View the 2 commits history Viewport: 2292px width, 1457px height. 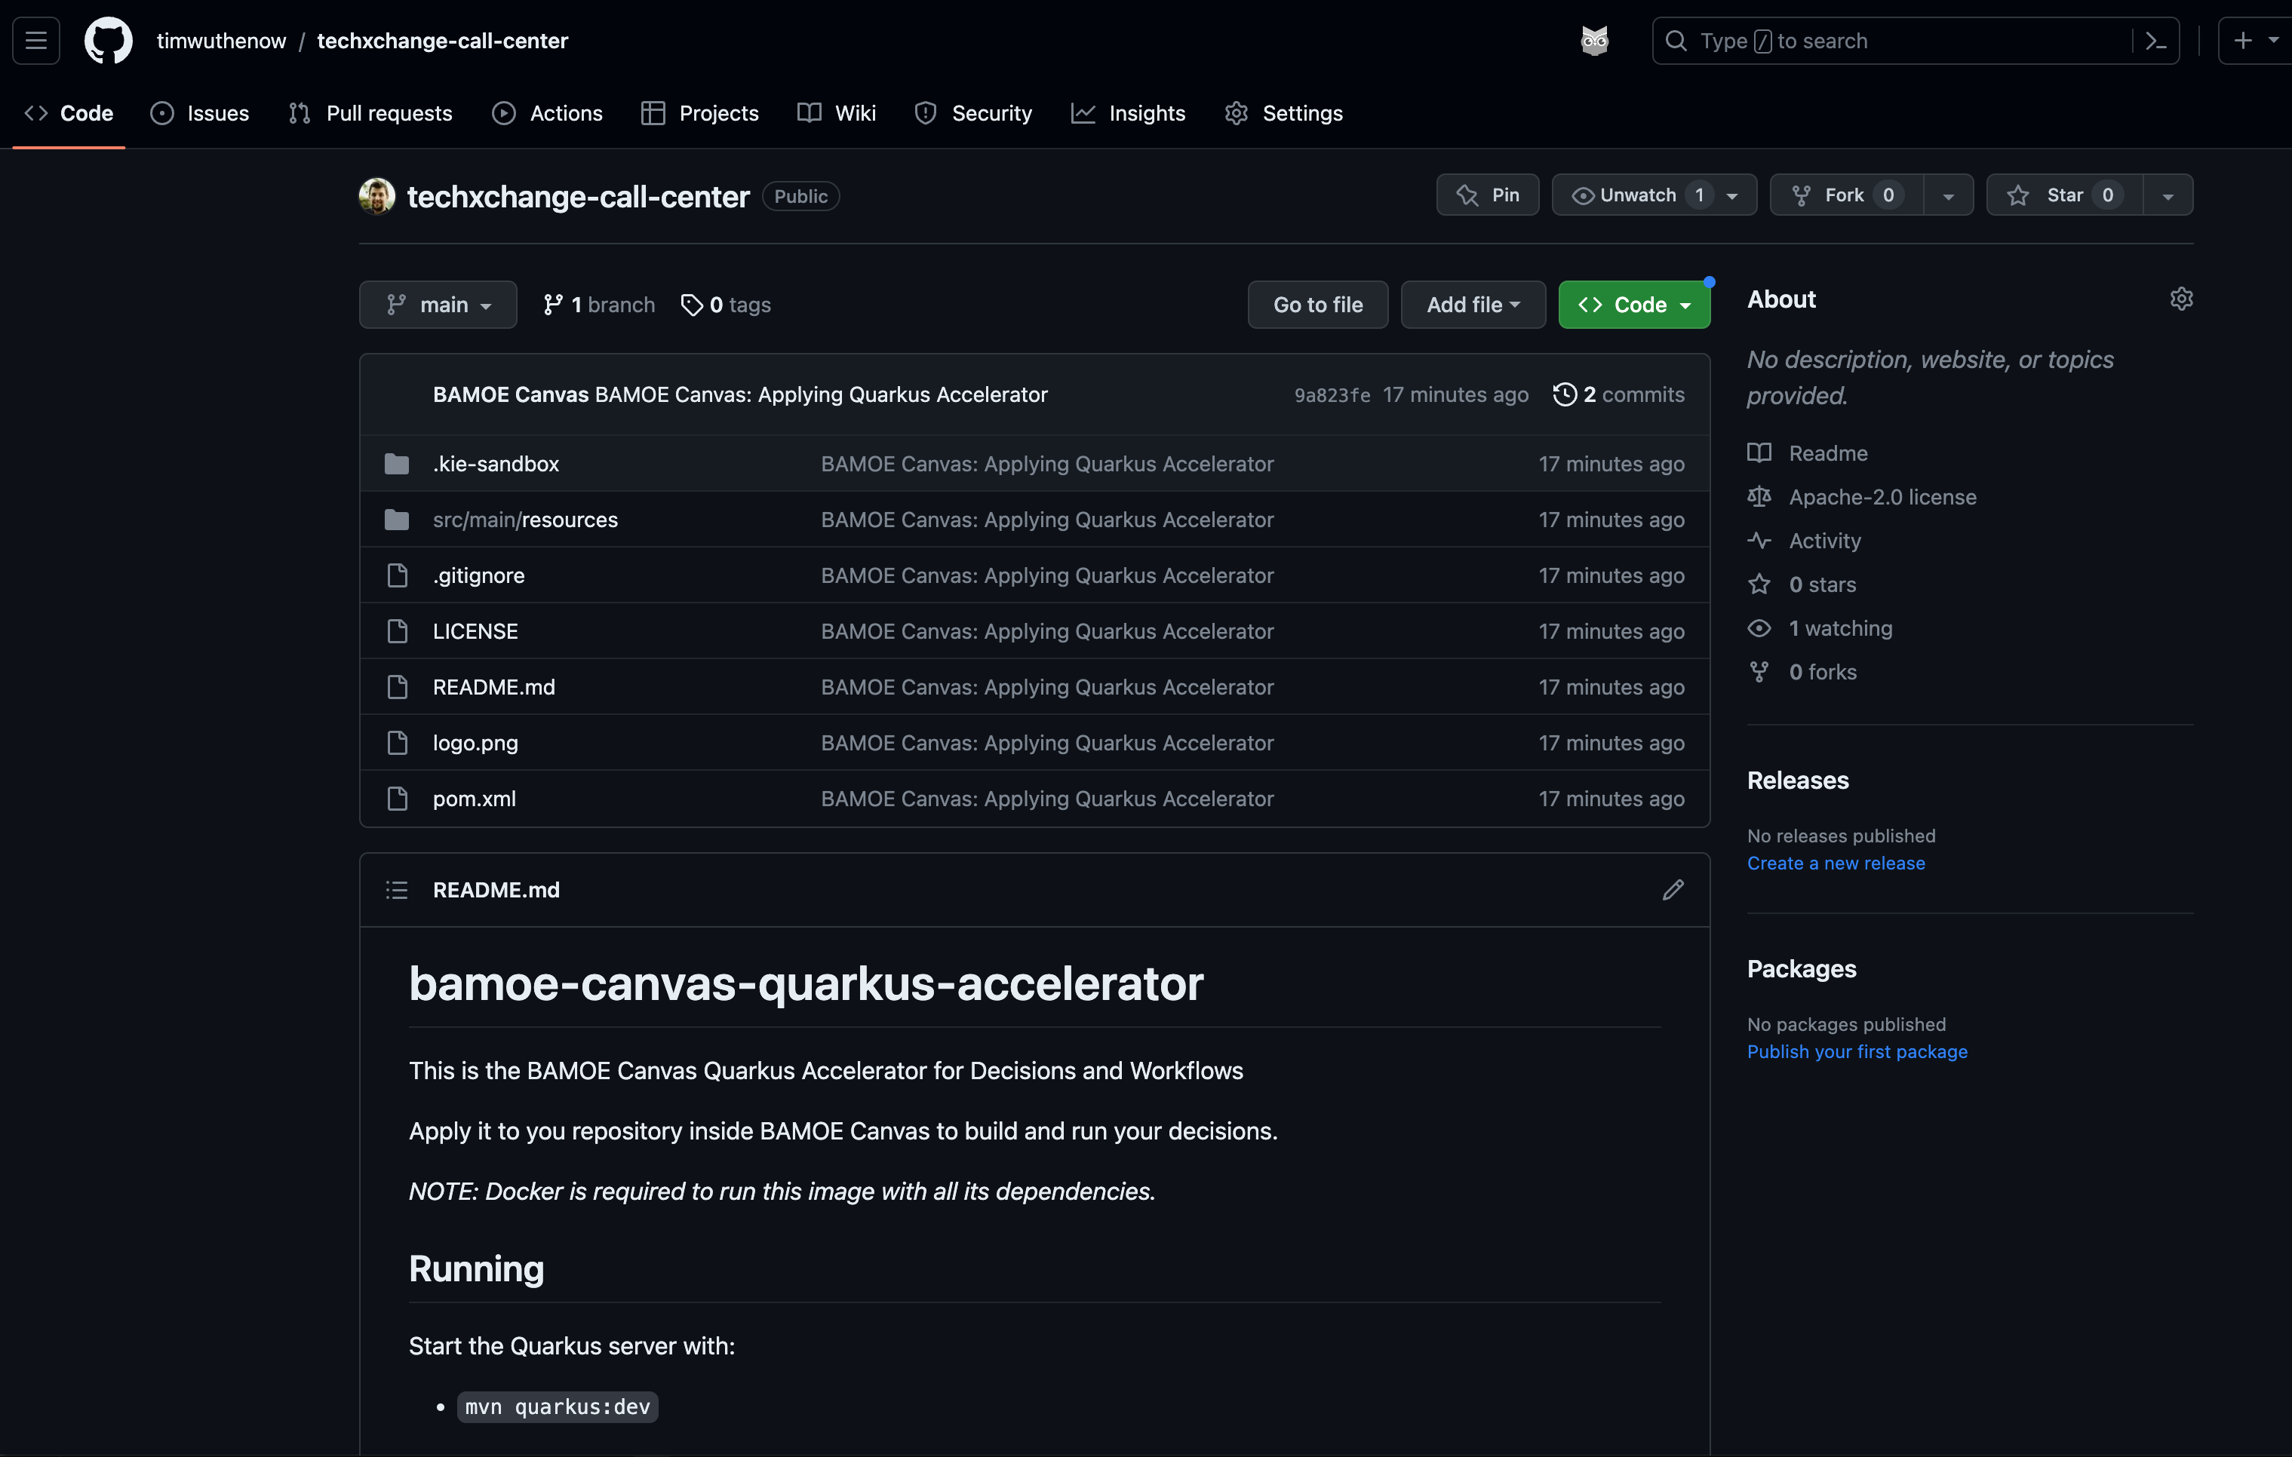(x=1618, y=394)
